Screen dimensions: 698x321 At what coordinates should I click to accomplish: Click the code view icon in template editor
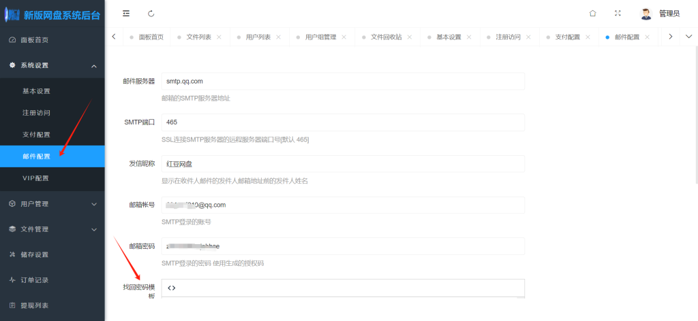coord(171,288)
